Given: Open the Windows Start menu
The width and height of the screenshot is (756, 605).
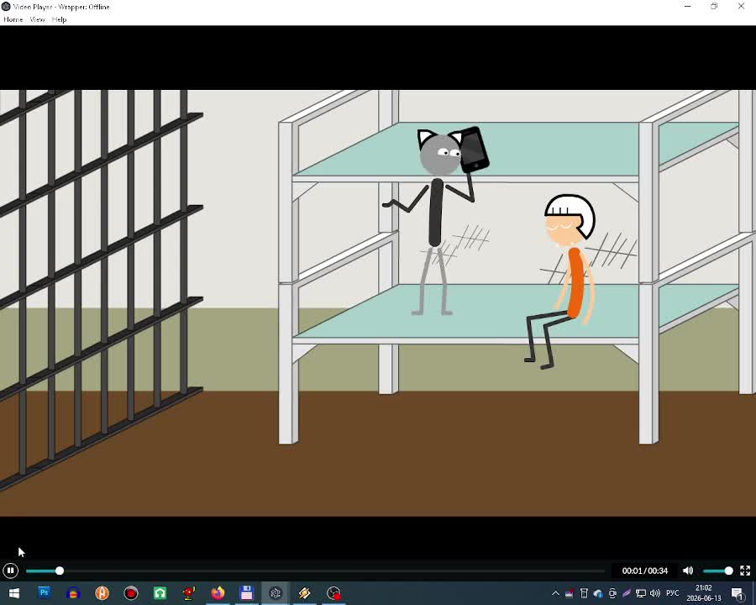Looking at the screenshot, I should pos(14,593).
